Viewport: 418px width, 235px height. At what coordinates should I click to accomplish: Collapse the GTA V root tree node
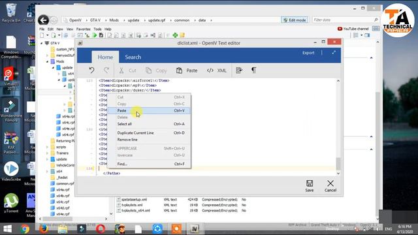pyautogui.click(x=42, y=43)
